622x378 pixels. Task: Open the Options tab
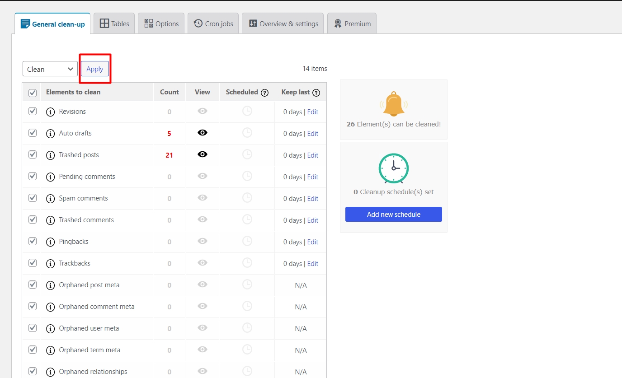click(161, 23)
